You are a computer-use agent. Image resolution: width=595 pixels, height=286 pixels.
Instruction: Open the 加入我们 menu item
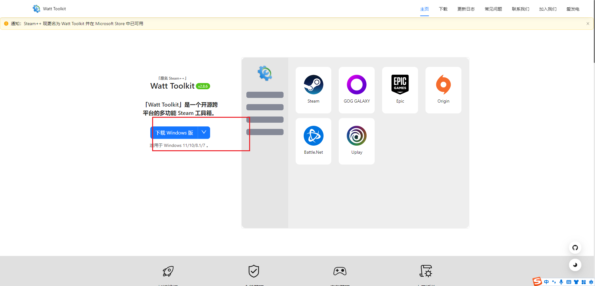pyautogui.click(x=548, y=9)
